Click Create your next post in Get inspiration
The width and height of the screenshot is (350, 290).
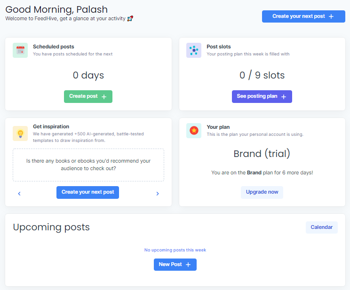pyautogui.click(x=87, y=192)
